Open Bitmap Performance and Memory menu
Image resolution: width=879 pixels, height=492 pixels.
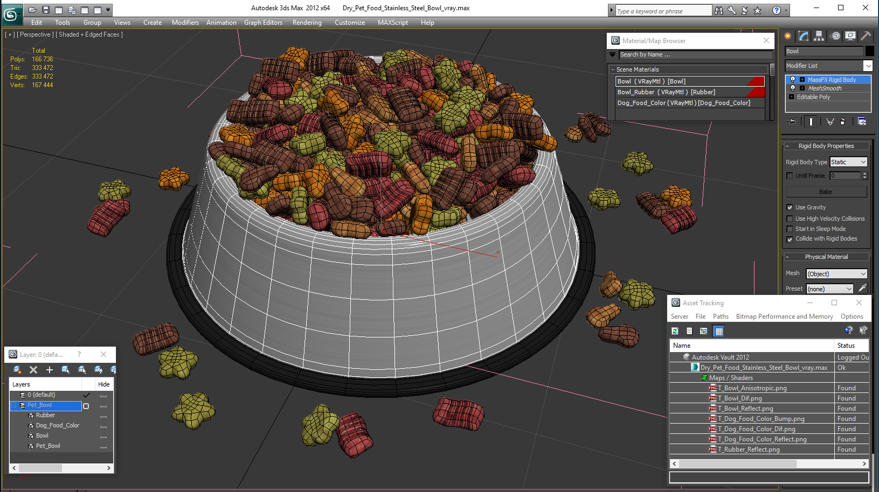click(785, 317)
